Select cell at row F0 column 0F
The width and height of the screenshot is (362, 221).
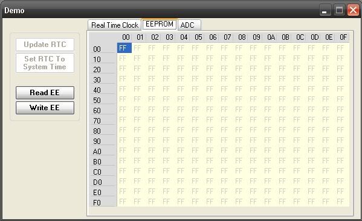click(x=342, y=202)
